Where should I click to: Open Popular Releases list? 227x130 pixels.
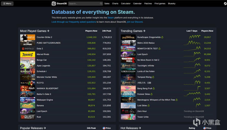[33, 128]
